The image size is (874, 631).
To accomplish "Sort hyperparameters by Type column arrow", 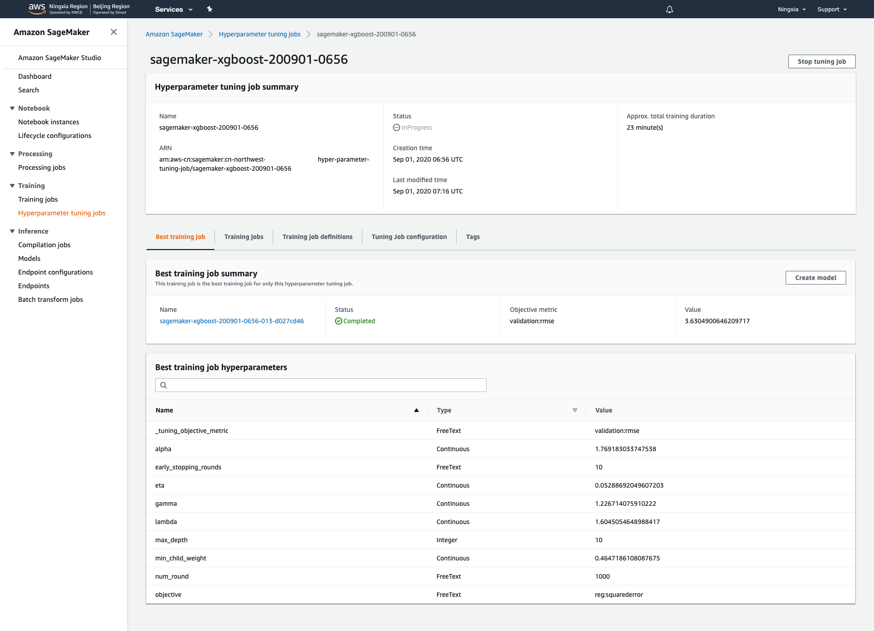I will point(575,410).
